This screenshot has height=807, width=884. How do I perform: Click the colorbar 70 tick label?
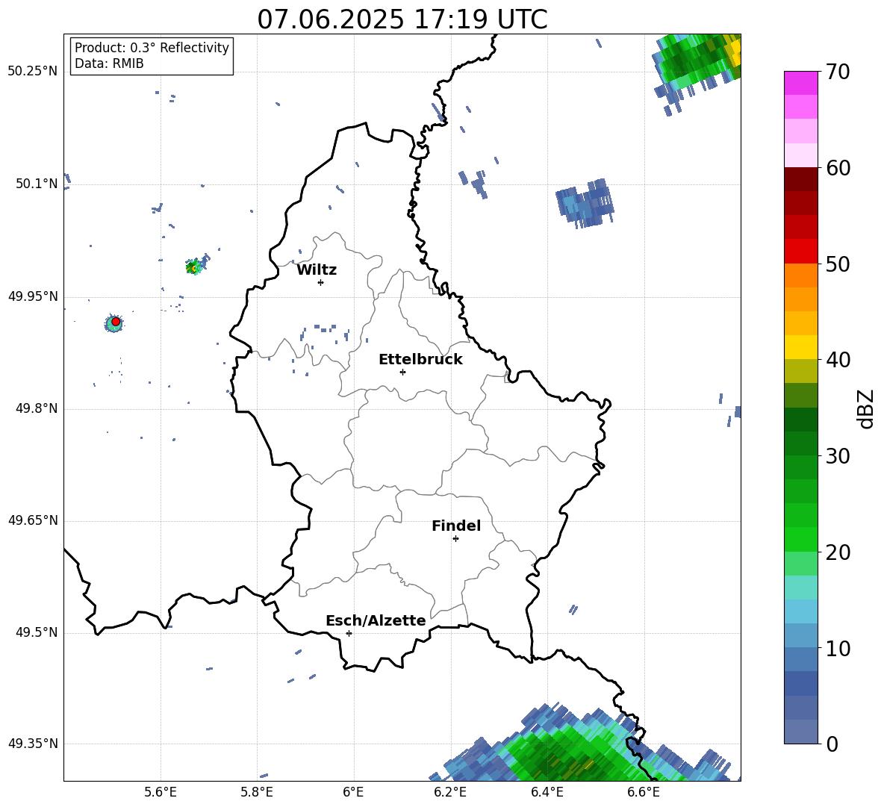pyautogui.click(x=838, y=72)
